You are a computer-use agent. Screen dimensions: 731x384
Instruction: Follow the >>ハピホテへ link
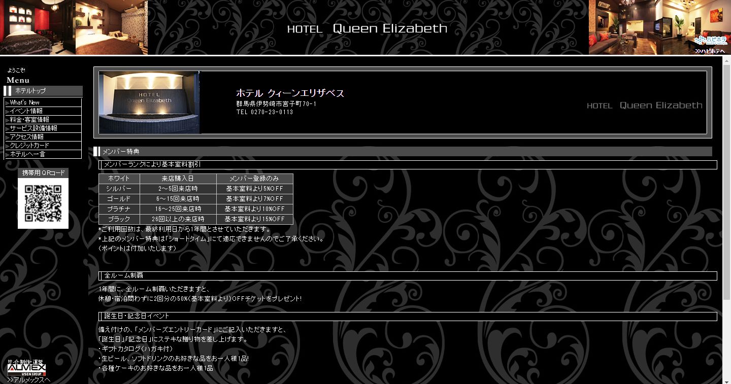pos(710,51)
